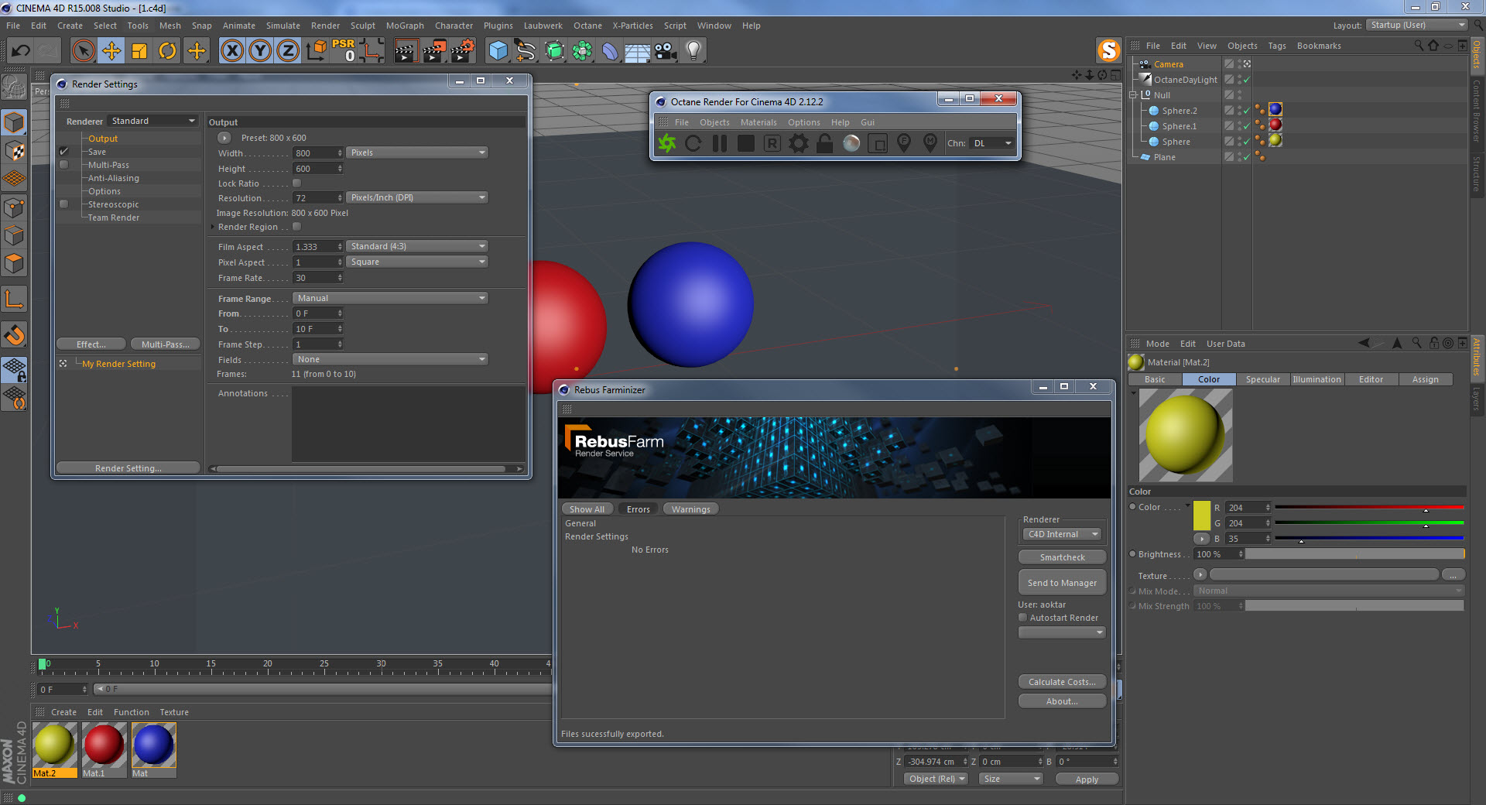This screenshot has width=1486, height=805.
Task: Click the Octane render start icon
Action: click(x=667, y=143)
